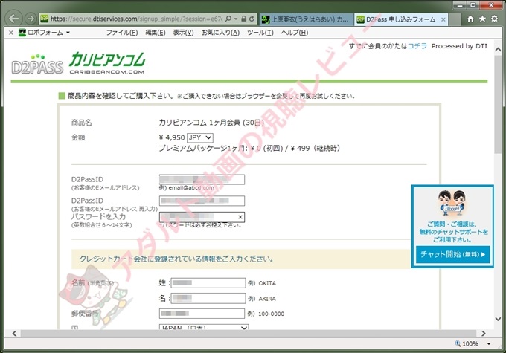Click the 100% zoom level text
Image resolution: width=506 pixels, height=353 pixels.
tap(470, 343)
